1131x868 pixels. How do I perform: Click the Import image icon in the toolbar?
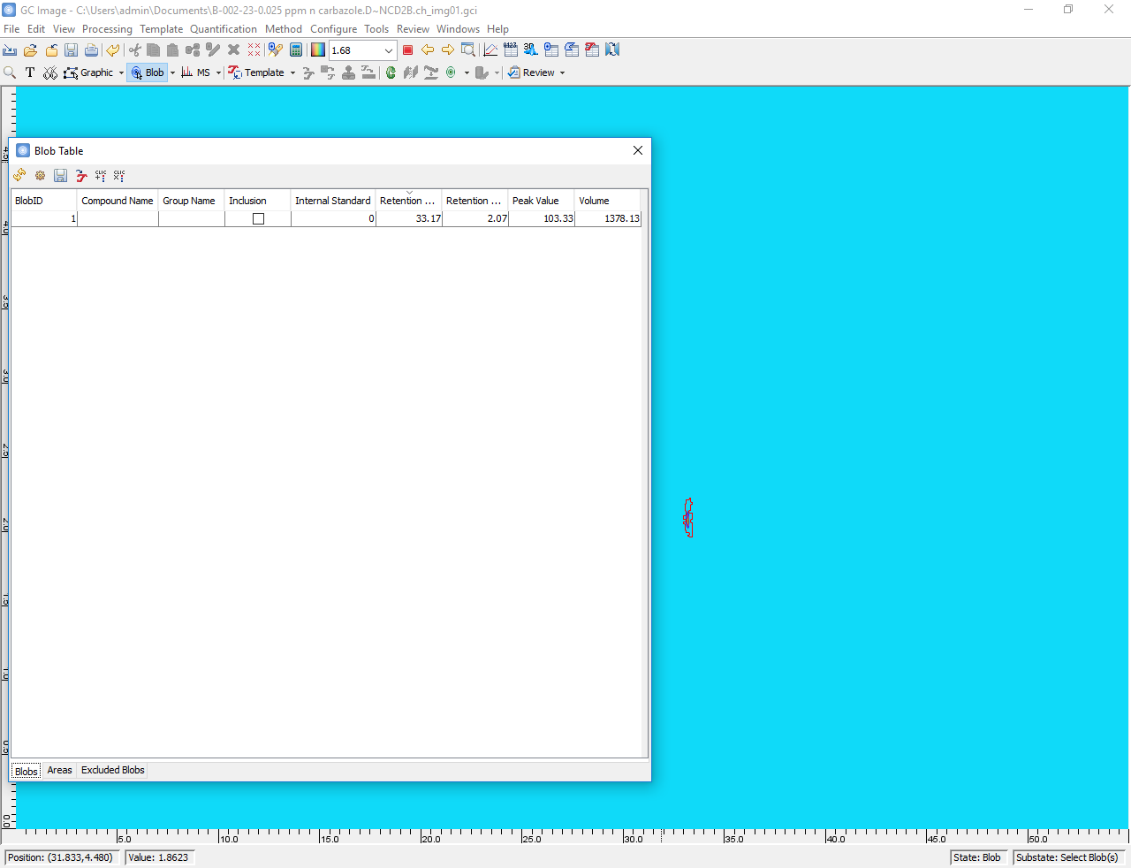coord(10,50)
